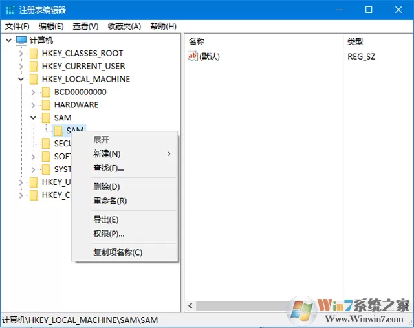The height and width of the screenshot is (328, 414).
Task: Click the HARDWARE folder icon
Action: pyautogui.click(x=46, y=105)
